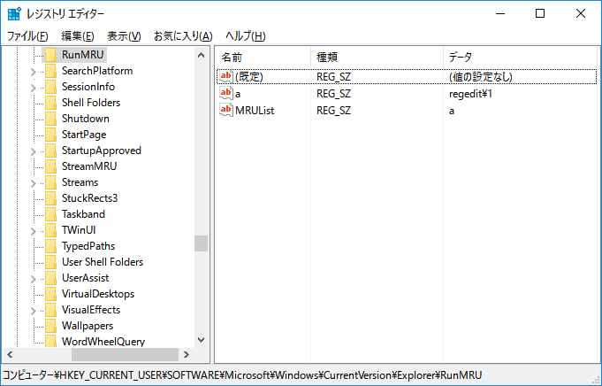Open the ヘルプ(H) menu
The width and height of the screenshot is (602, 386).
[x=246, y=36]
